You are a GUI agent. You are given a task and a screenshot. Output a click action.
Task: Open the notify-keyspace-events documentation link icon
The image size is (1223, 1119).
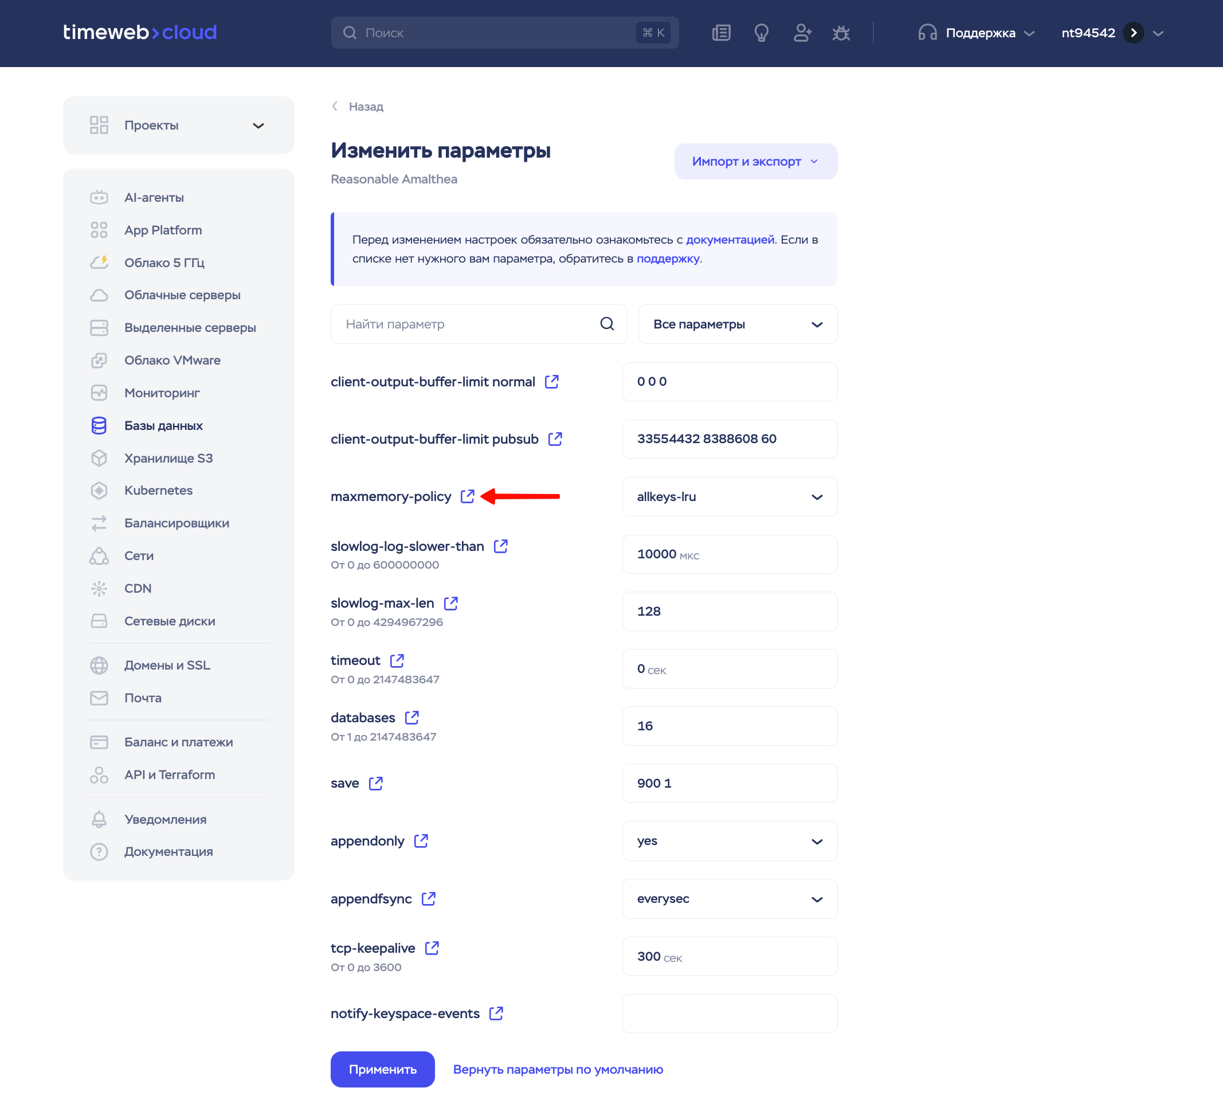496,1014
